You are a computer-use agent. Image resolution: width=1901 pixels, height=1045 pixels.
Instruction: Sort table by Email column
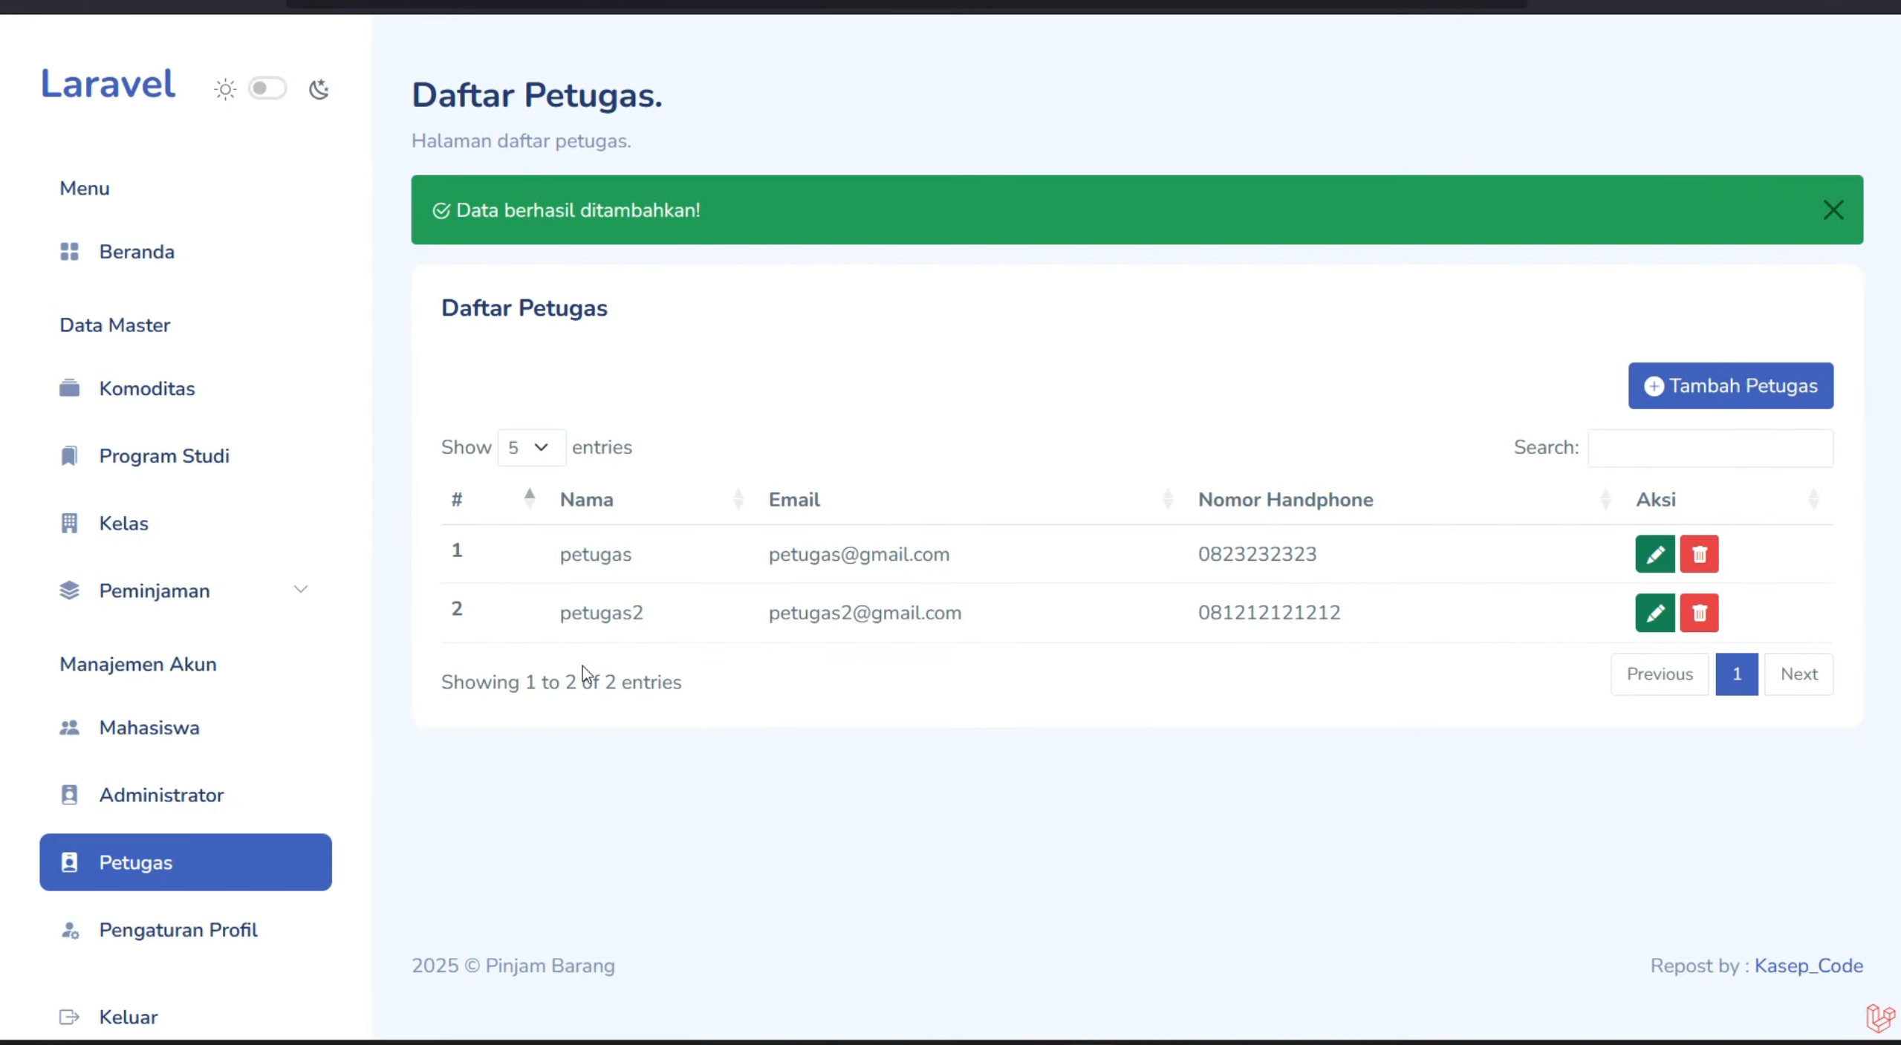(973, 499)
